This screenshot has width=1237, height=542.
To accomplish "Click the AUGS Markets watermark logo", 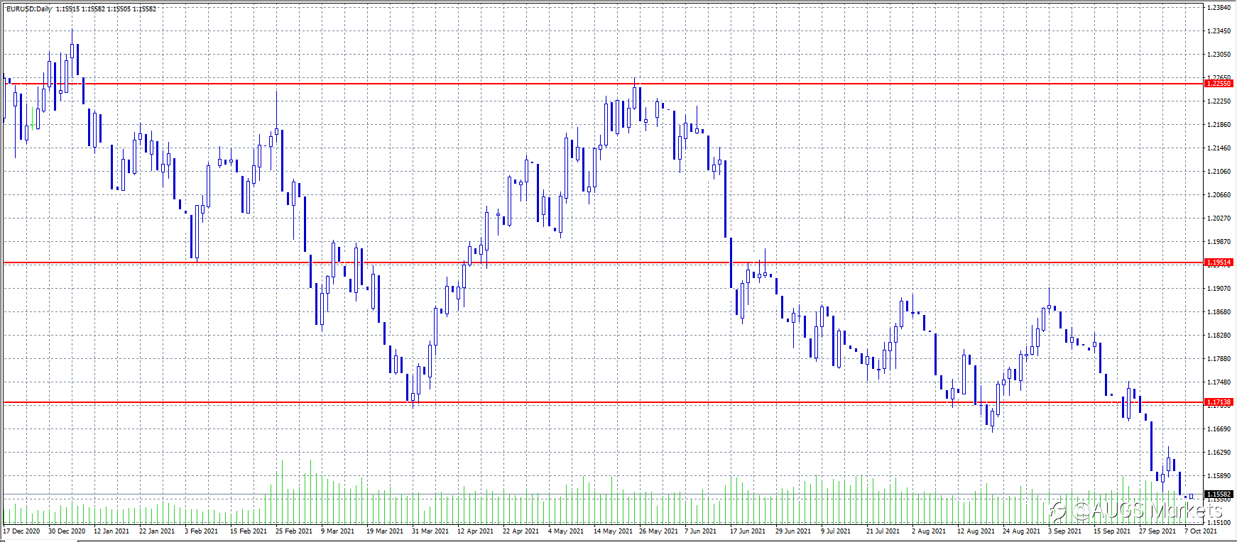I will tap(1137, 510).
